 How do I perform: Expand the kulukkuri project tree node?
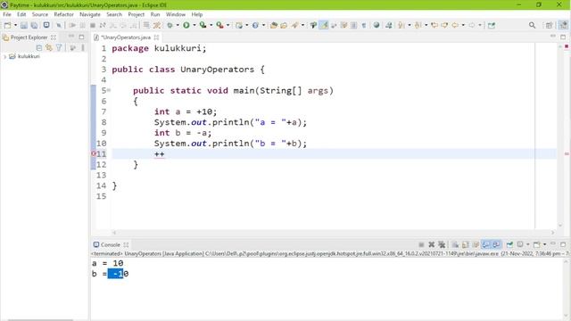[x=4, y=57]
